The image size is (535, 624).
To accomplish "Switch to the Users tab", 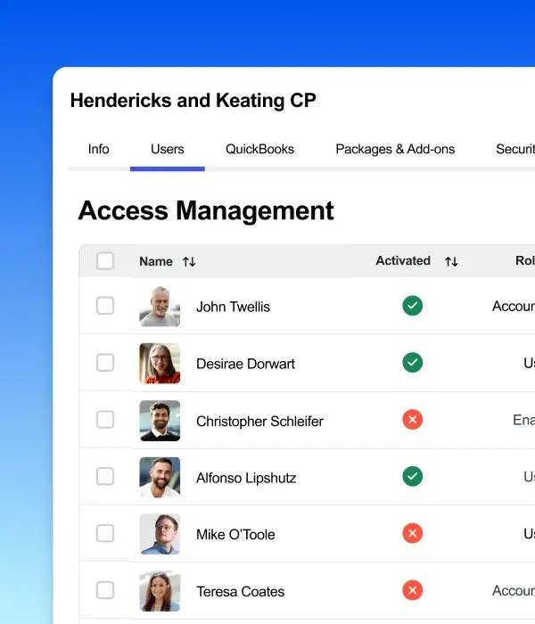I will tap(168, 149).
